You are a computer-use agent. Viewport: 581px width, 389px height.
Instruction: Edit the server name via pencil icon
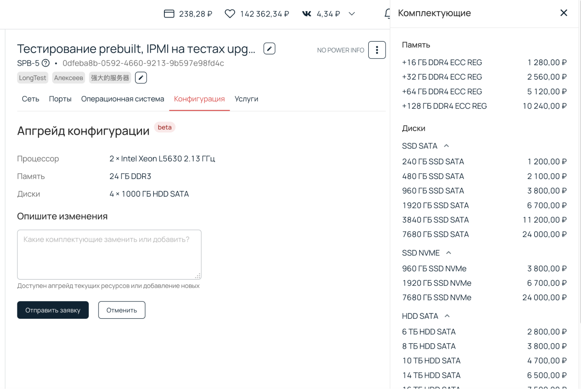tap(269, 49)
